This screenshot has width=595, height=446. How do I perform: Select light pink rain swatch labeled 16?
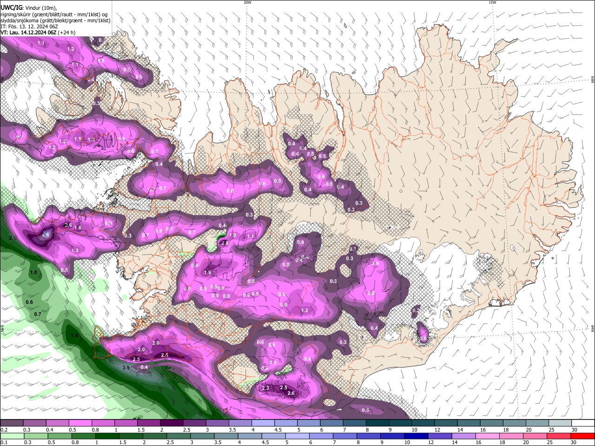pos(488,436)
